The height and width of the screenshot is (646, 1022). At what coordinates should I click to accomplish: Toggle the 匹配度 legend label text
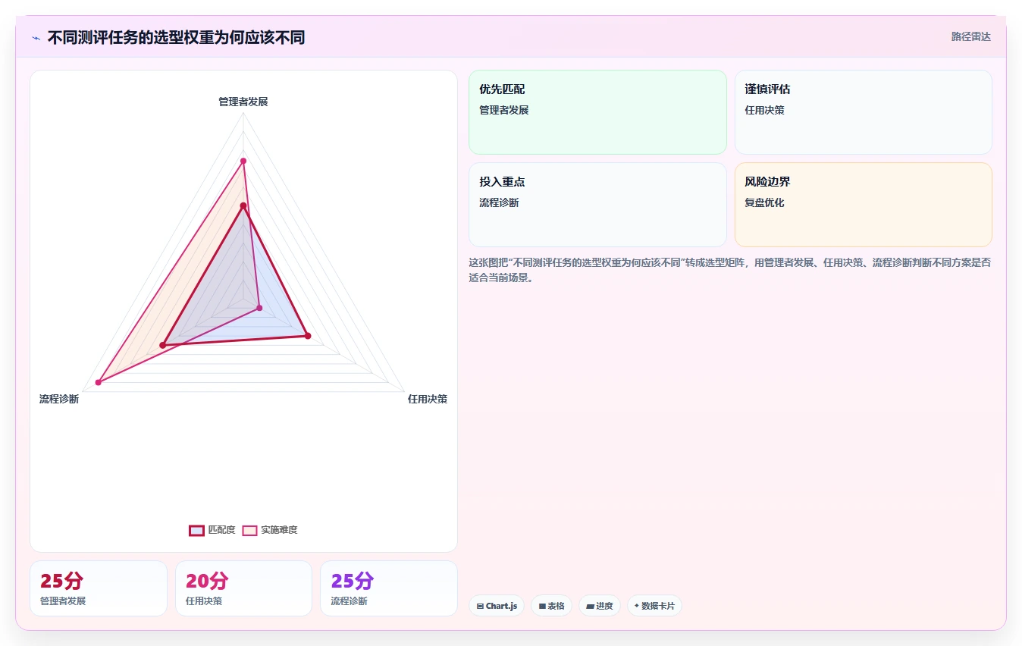click(221, 530)
